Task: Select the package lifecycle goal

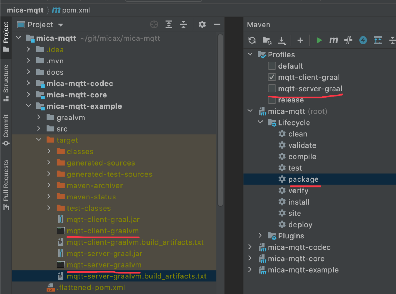Action: click(x=303, y=179)
